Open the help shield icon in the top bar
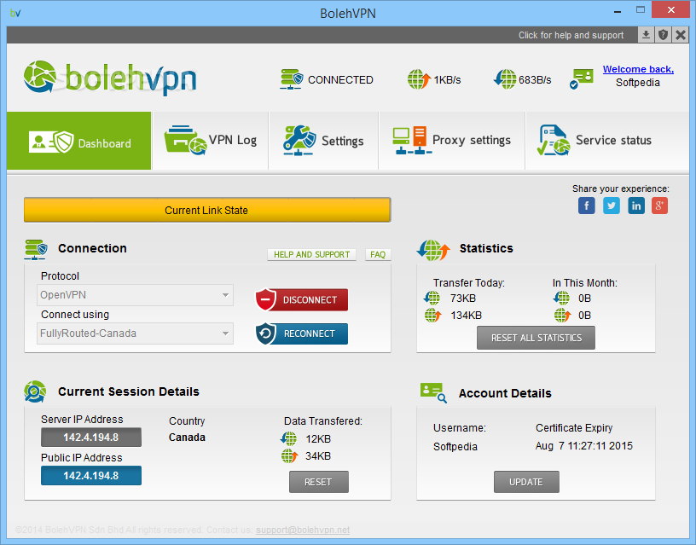 663,35
